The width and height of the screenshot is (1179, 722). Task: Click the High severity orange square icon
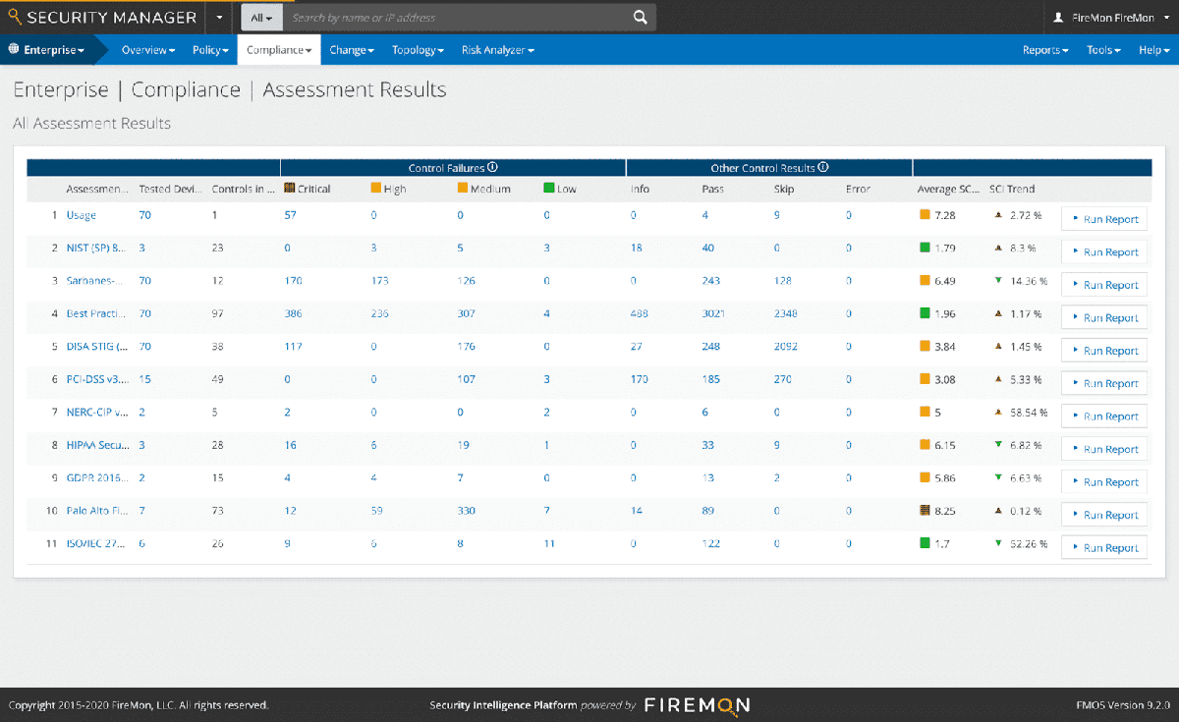(x=374, y=188)
